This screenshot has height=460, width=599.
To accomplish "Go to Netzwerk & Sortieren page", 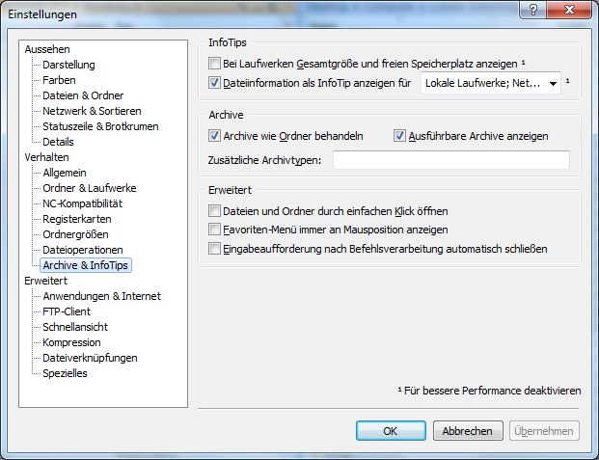I will coord(92,111).
